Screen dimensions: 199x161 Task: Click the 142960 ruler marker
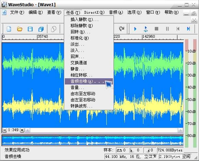point(149,37)
